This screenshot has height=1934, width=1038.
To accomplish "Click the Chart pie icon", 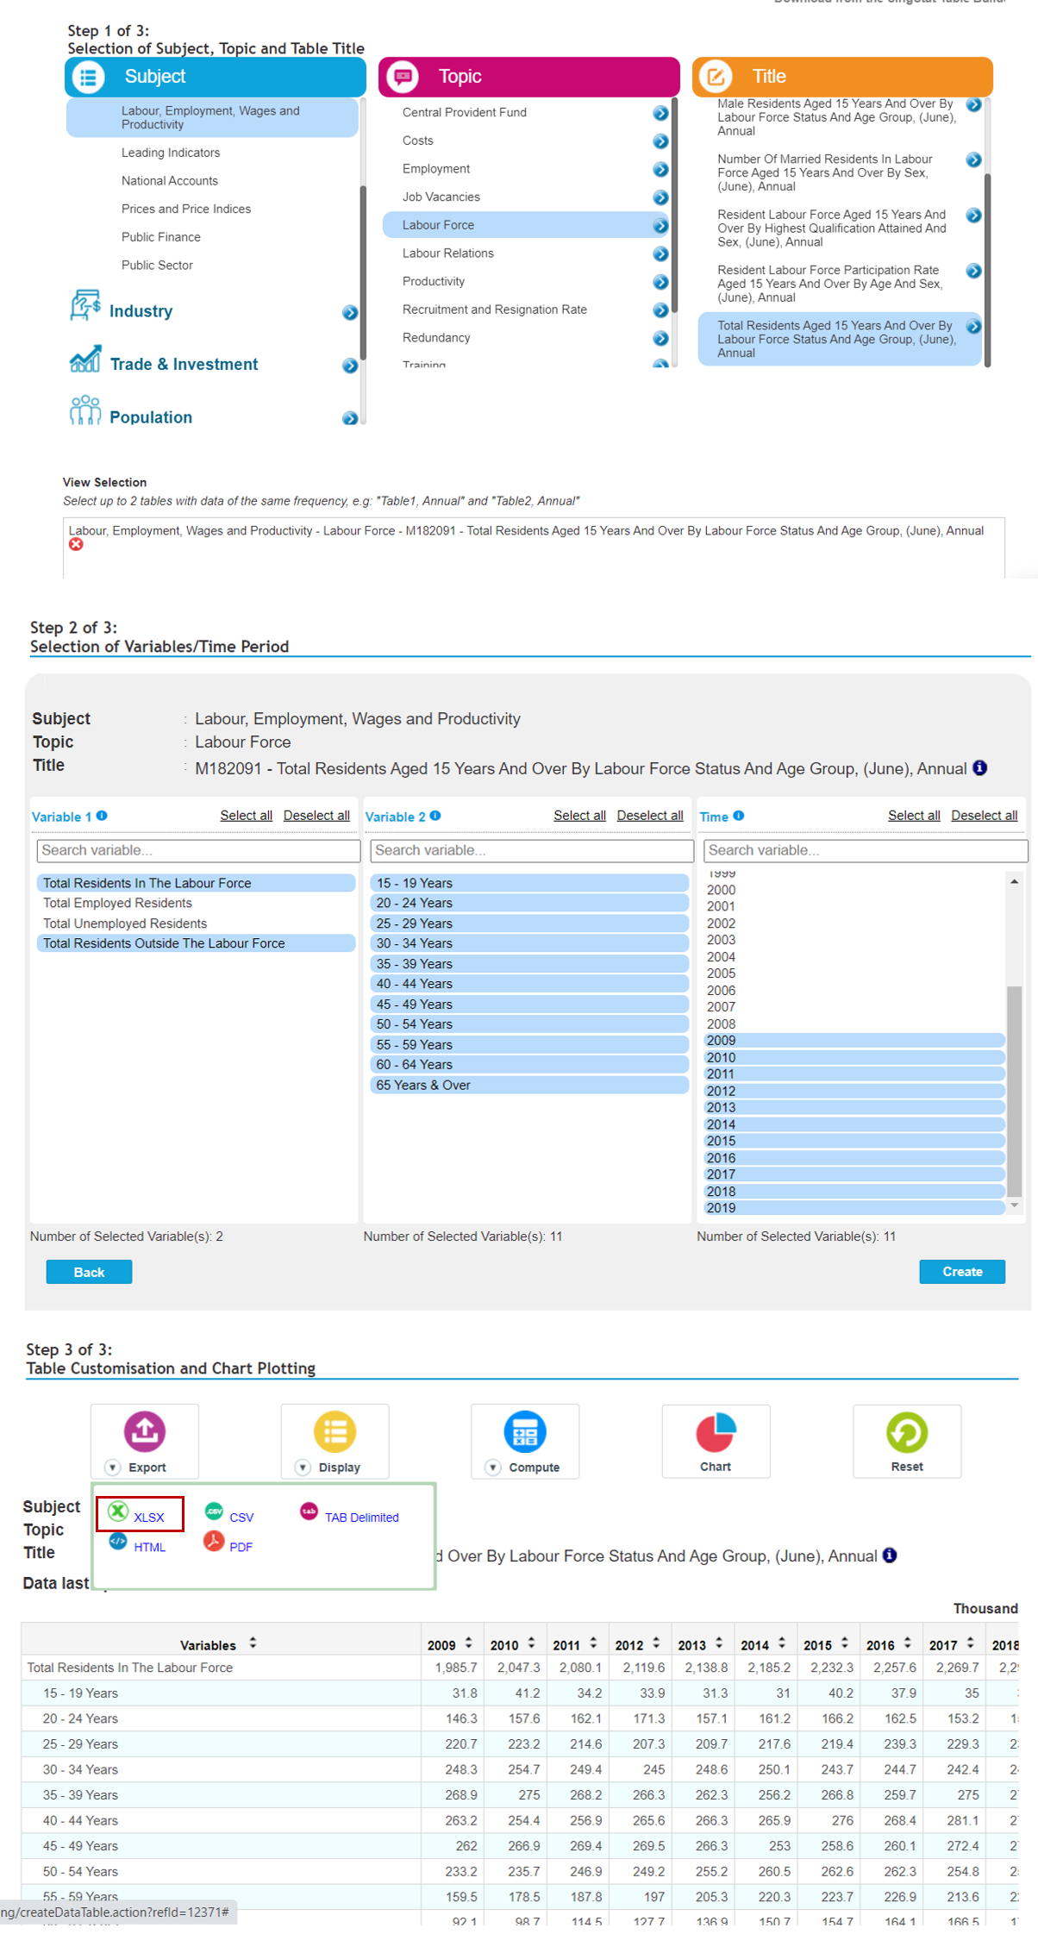I will [x=715, y=1433].
